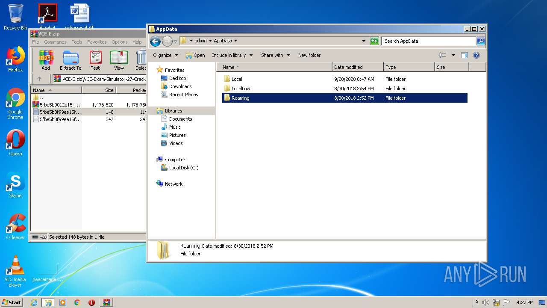The image size is (547, 308).
Task: Open the Share with dropdown
Action: [x=275, y=55]
